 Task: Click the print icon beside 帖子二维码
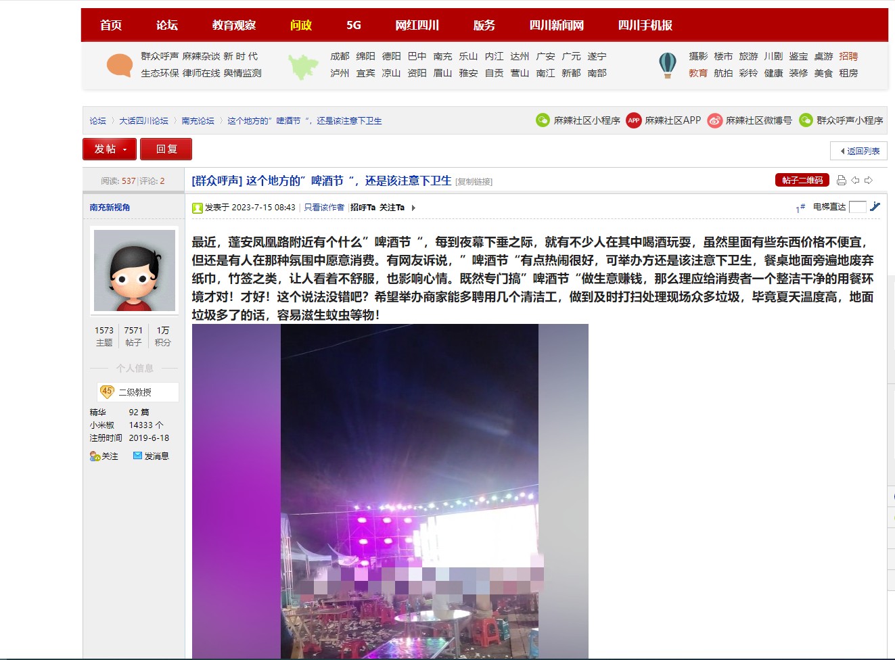tap(841, 181)
